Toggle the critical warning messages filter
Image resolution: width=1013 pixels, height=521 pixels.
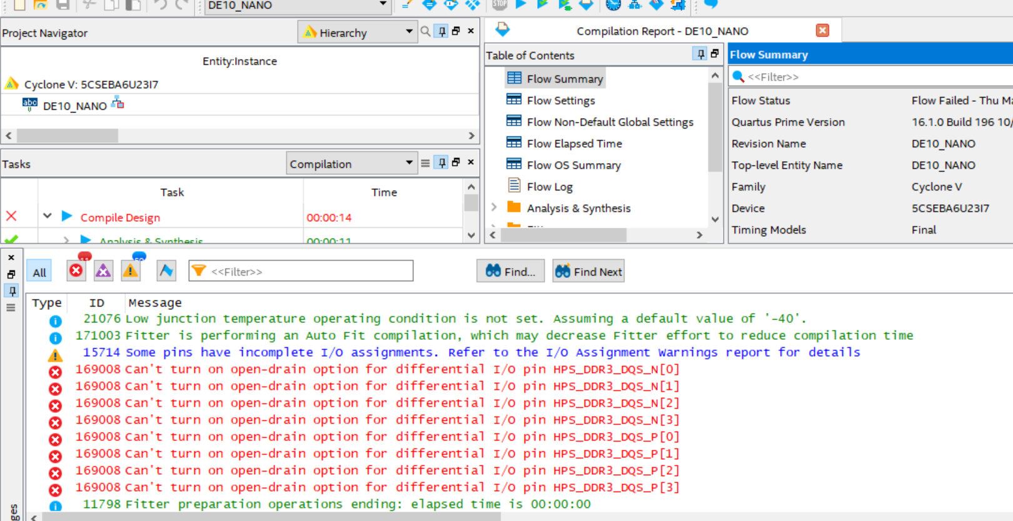[x=103, y=270]
